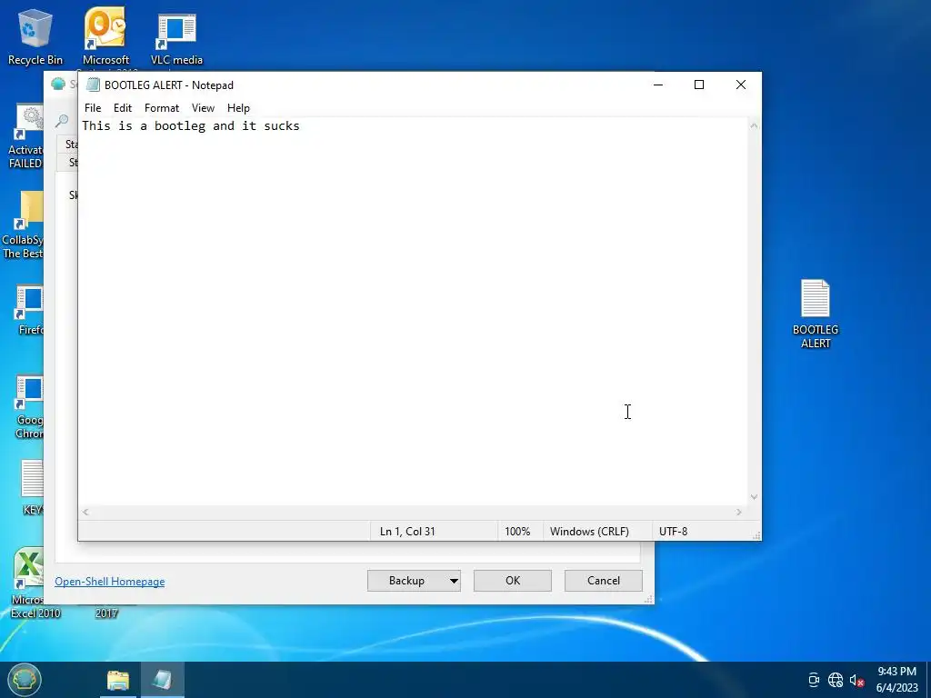Click the horizontal scrollbar left arrow in Notepad
Image resolution: width=931 pixels, height=698 pixels.
click(x=85, y=512)
